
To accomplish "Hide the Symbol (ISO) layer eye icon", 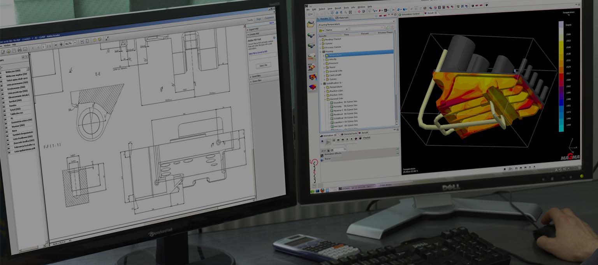I will (x=4, y=102).
